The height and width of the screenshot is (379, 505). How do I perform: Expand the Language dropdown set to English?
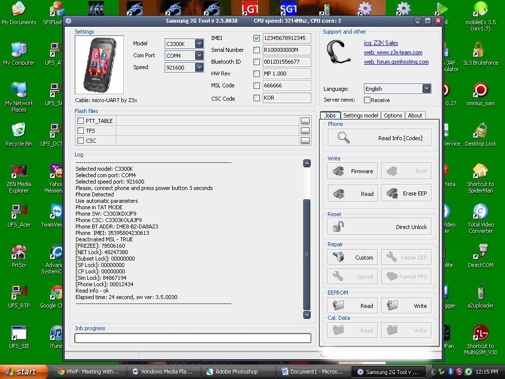[427, 89]
